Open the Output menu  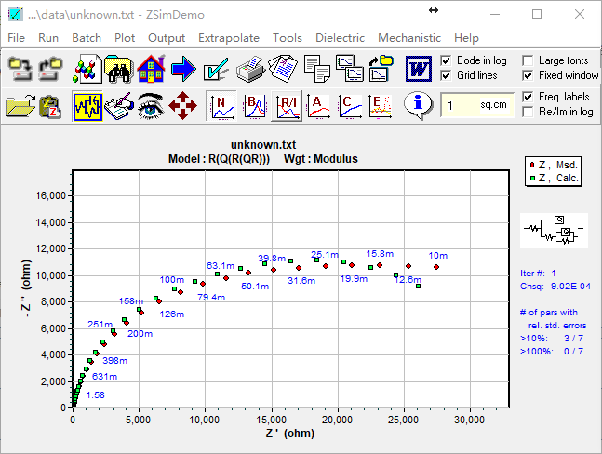167,38
